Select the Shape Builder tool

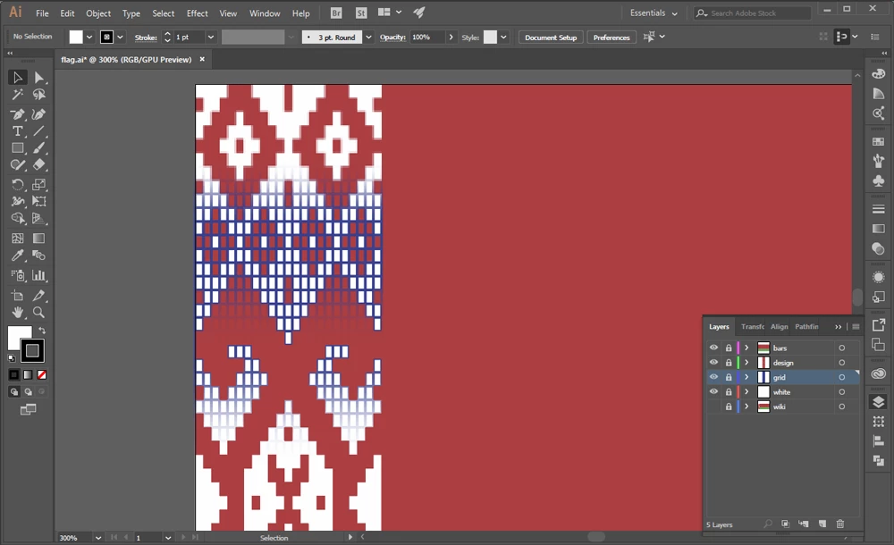click(17, 218)
